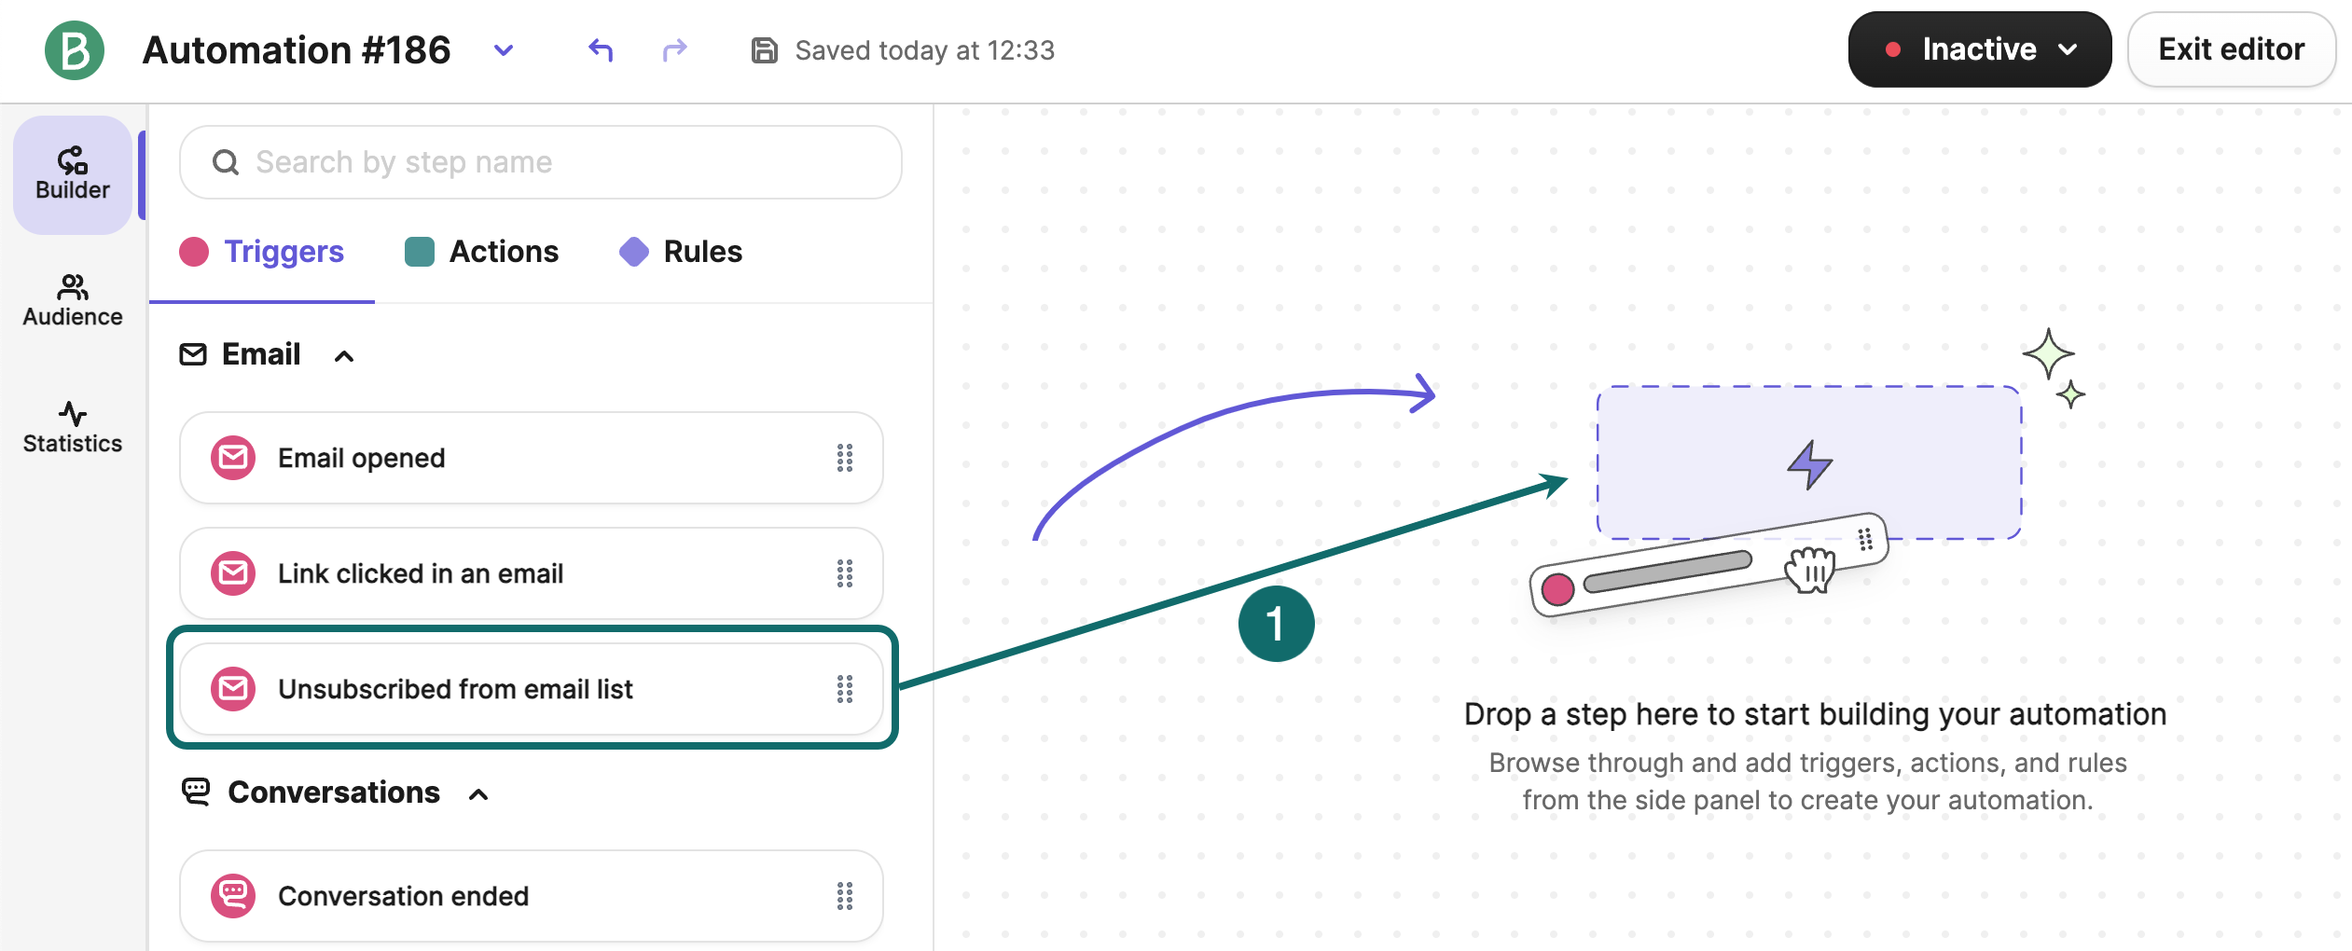
Task: Switch to the Actions tab
Action: click(x=481, y=252)
